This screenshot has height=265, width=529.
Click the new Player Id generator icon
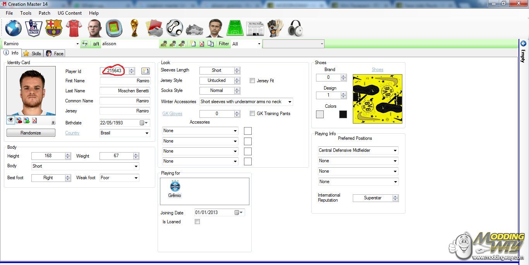(x=145, y=71)
